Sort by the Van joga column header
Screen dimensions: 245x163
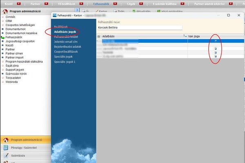click(x=216, y=36)
